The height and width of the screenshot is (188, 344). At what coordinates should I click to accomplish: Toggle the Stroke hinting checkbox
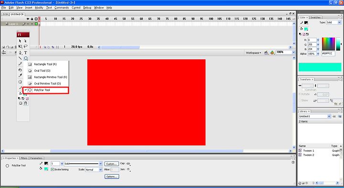(52, 169)
